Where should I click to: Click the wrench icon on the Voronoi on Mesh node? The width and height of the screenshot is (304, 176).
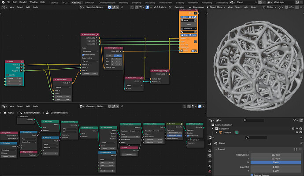(x=97, y=34)
